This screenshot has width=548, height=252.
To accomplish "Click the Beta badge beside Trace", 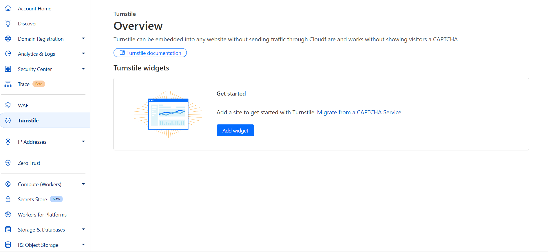I will (39, 84).
